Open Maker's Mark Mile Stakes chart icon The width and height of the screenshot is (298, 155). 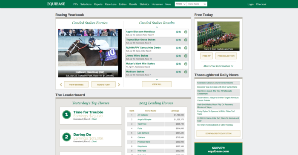[x=186, y=64]
